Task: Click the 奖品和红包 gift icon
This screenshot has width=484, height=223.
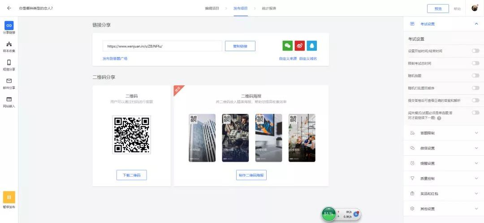Action: 412,194
